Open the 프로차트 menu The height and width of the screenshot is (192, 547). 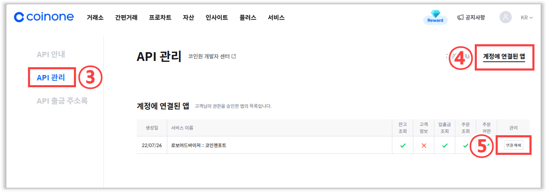(160, 18)
